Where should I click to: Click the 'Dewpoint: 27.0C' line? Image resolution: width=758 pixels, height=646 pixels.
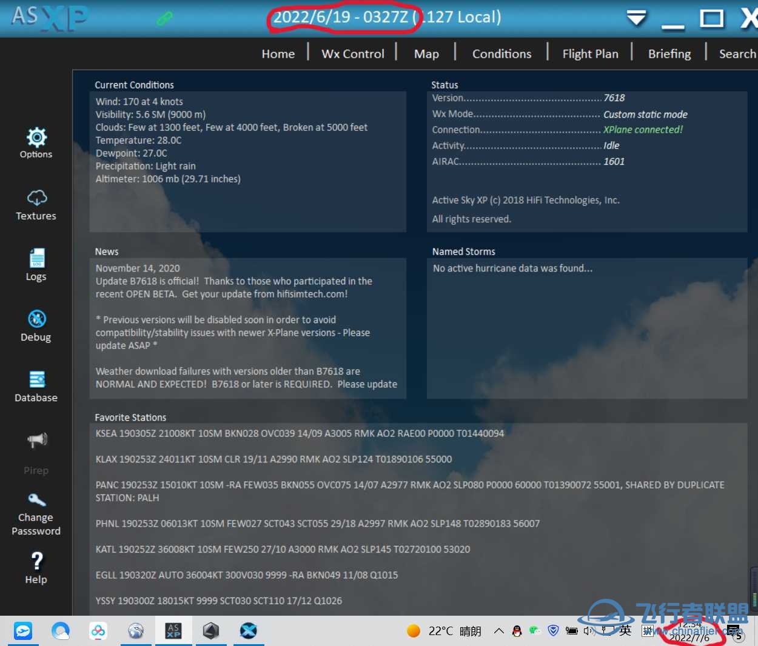click(x=131, y=153)
